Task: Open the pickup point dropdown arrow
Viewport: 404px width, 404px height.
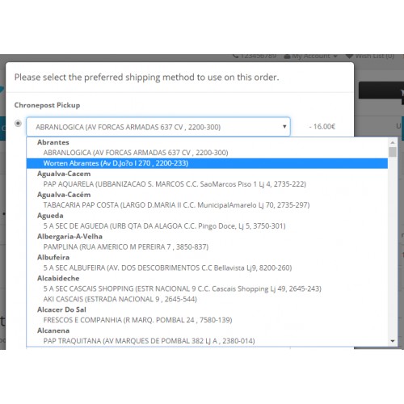Action: (x=284, y=127)
